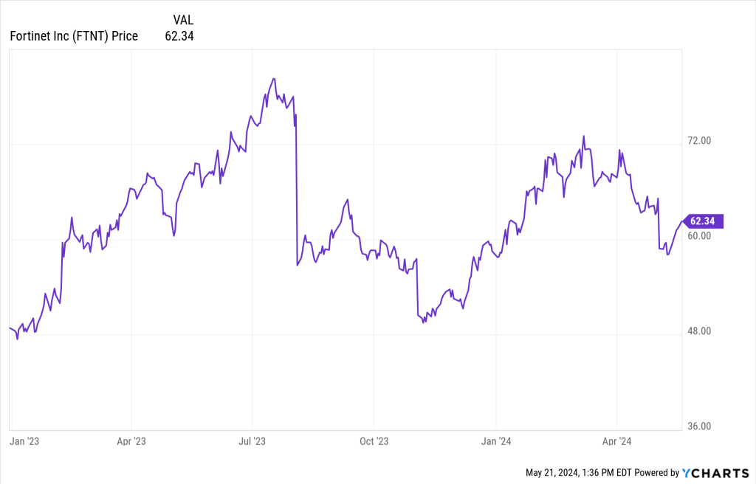
Task: Click the end point of the purple price line
Action: (682, 221)
